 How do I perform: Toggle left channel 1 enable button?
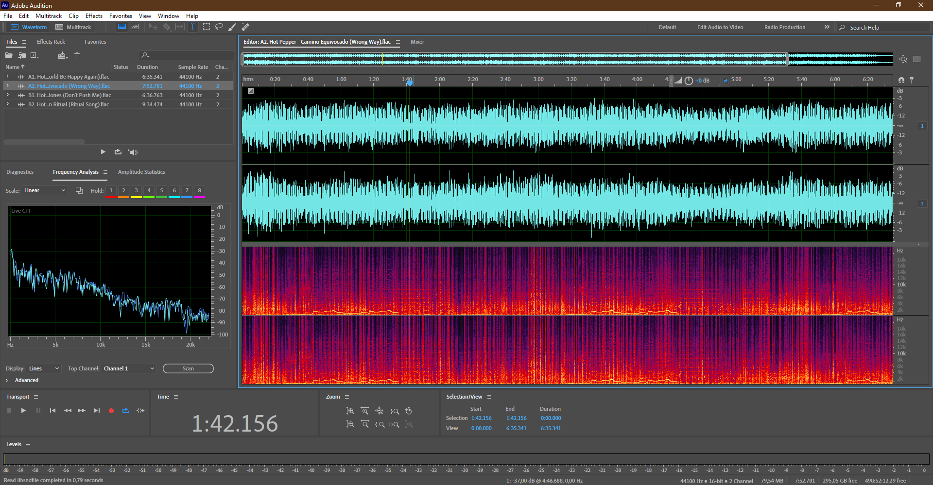click(922, 126)
